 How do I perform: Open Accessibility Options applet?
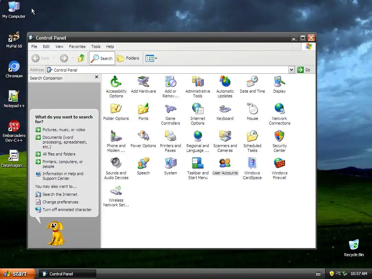(x=116, y=86)
